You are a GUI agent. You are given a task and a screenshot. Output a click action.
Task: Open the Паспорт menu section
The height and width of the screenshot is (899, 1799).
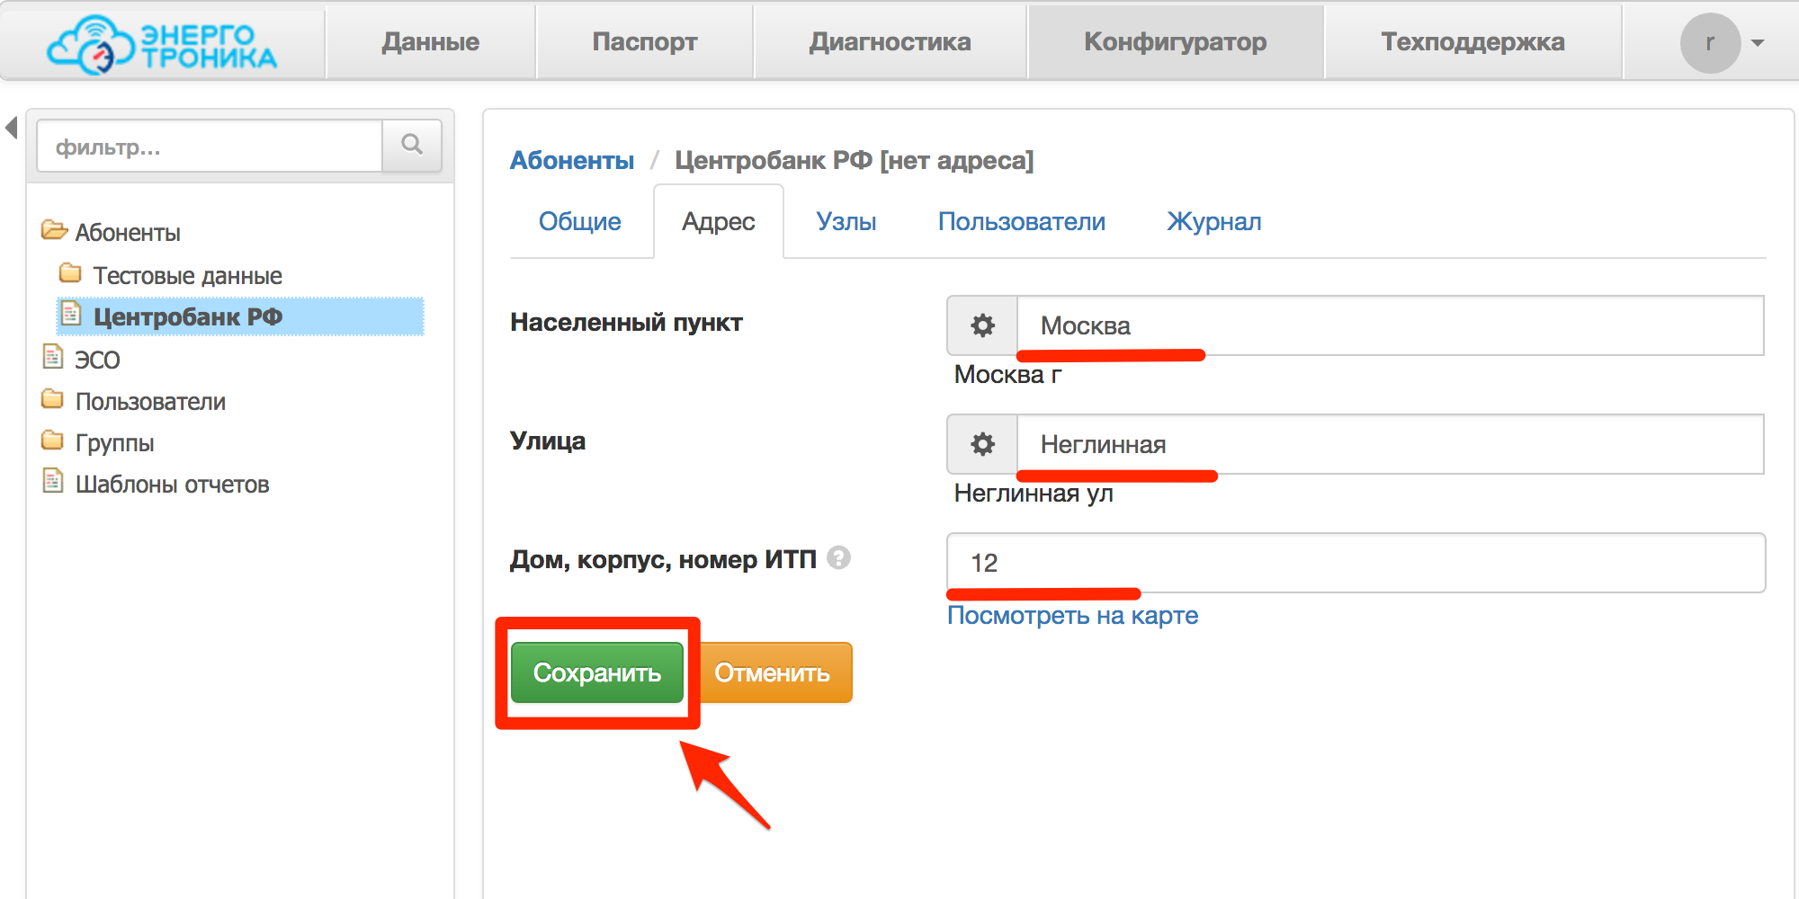(x=644, y=42)
